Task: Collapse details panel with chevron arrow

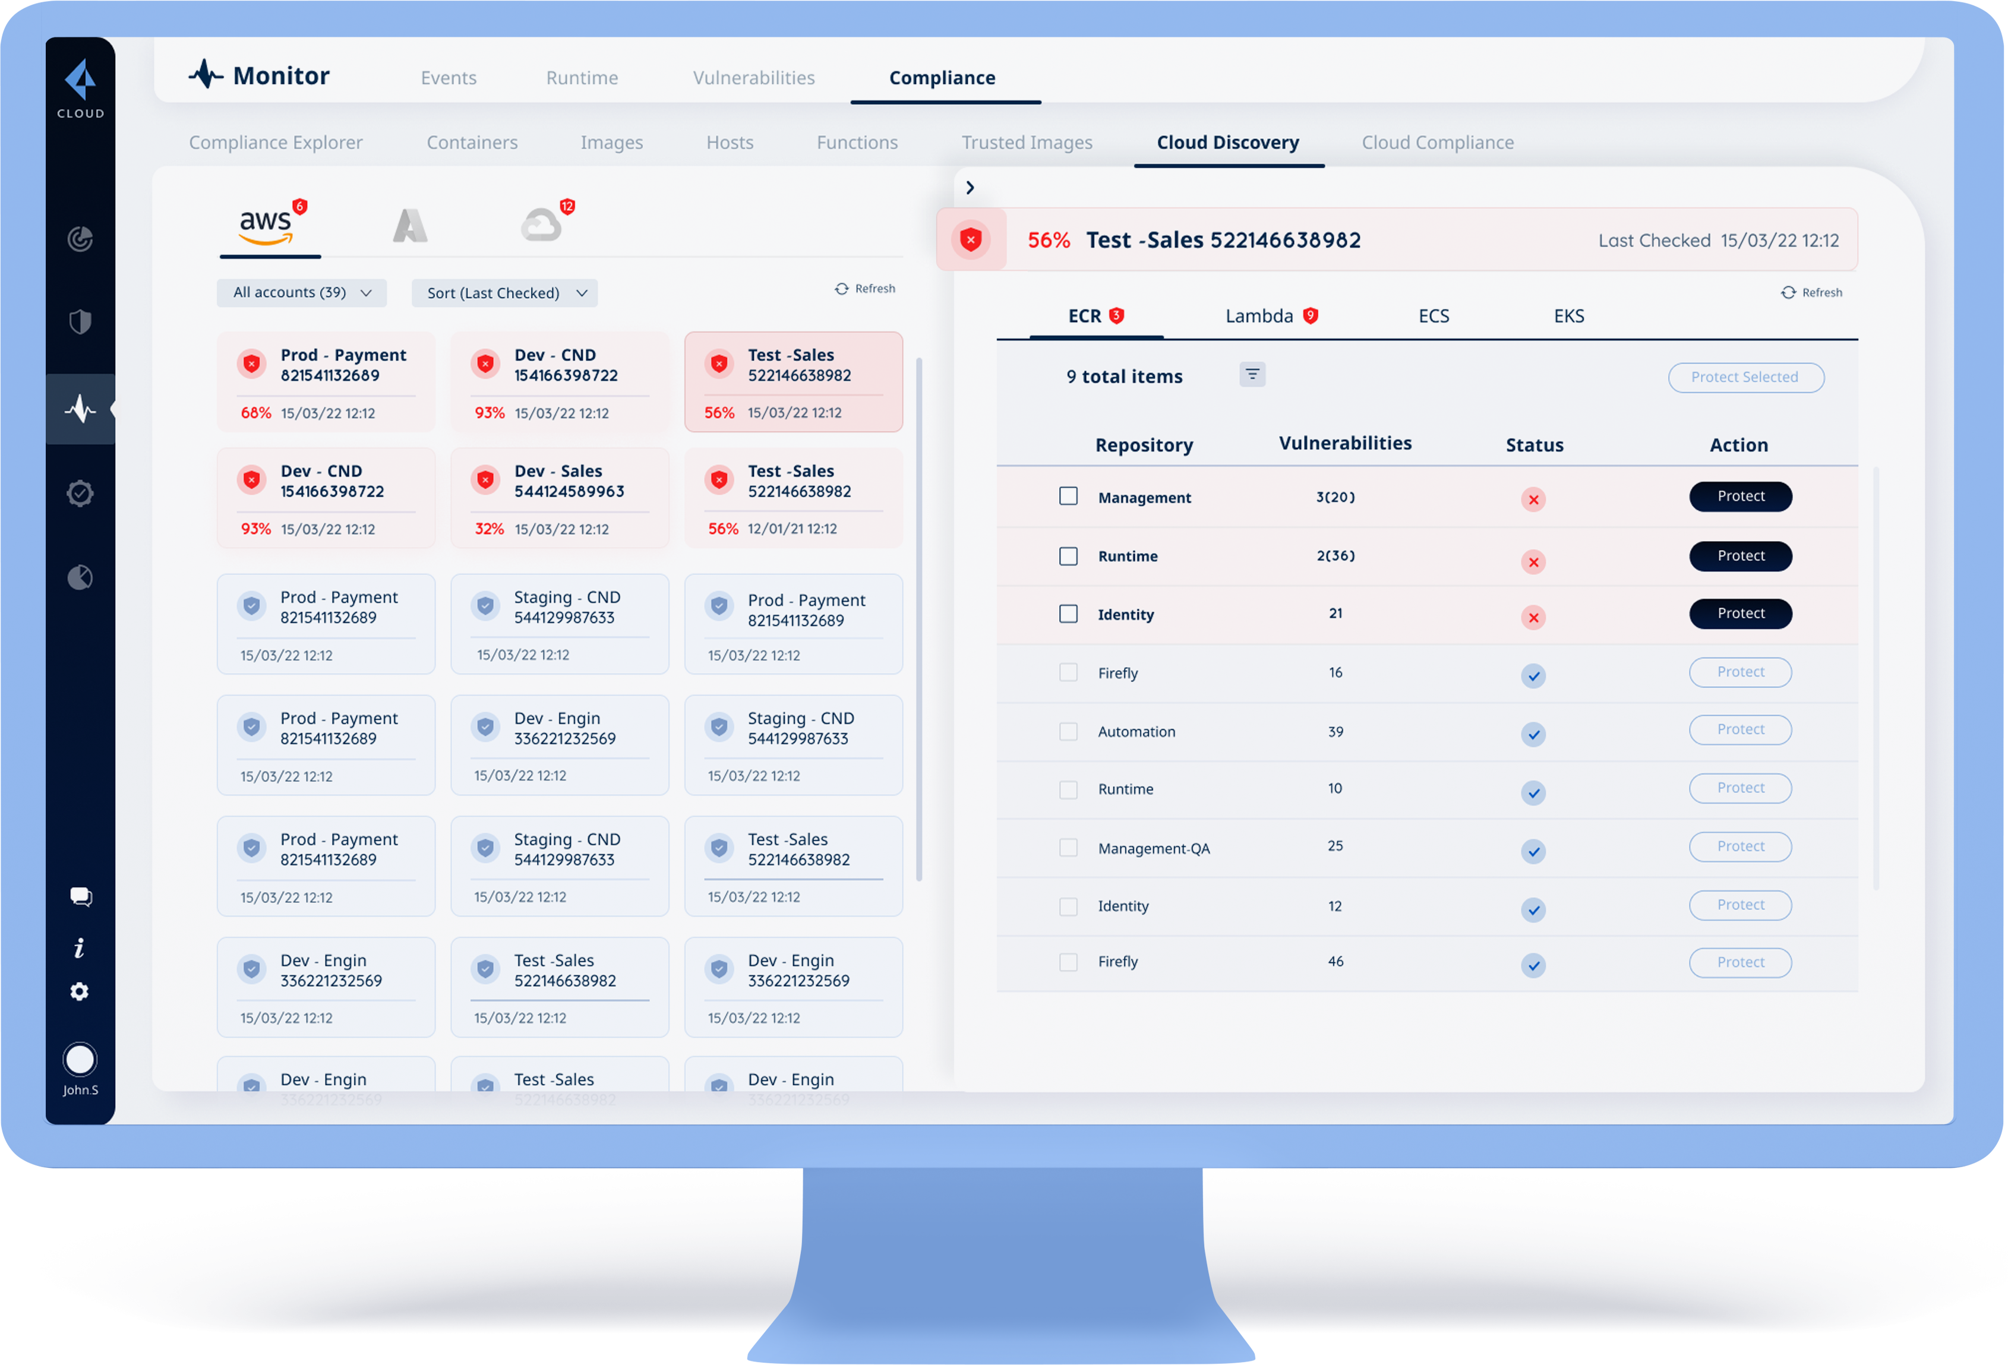Action: click(x=970, y=188)
